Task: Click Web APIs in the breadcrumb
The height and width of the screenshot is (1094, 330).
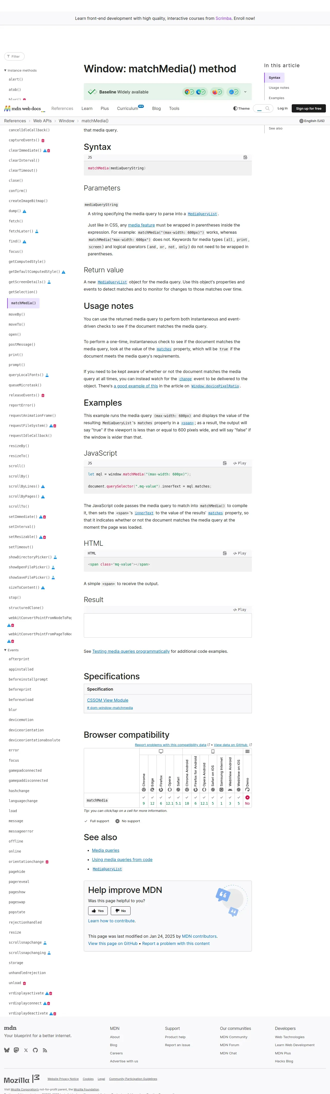Action: click(x=42, y=121)
